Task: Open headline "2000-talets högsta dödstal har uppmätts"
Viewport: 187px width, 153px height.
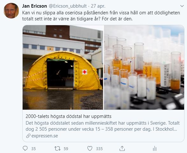Action: tap(68, 116)
